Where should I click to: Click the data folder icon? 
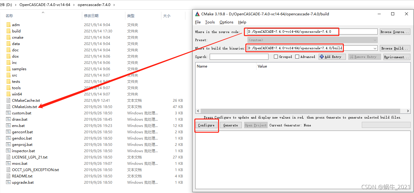(x=8, y=44)
